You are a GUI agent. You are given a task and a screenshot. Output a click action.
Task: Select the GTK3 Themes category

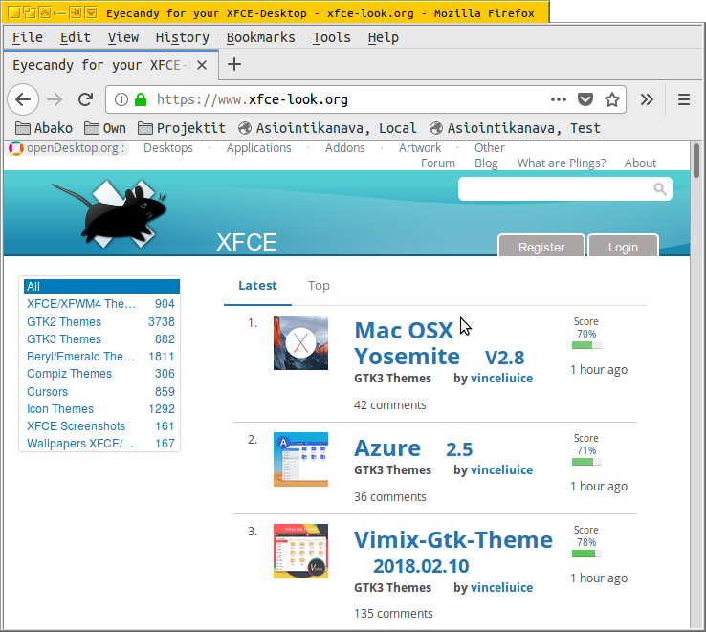click(100, 339)
